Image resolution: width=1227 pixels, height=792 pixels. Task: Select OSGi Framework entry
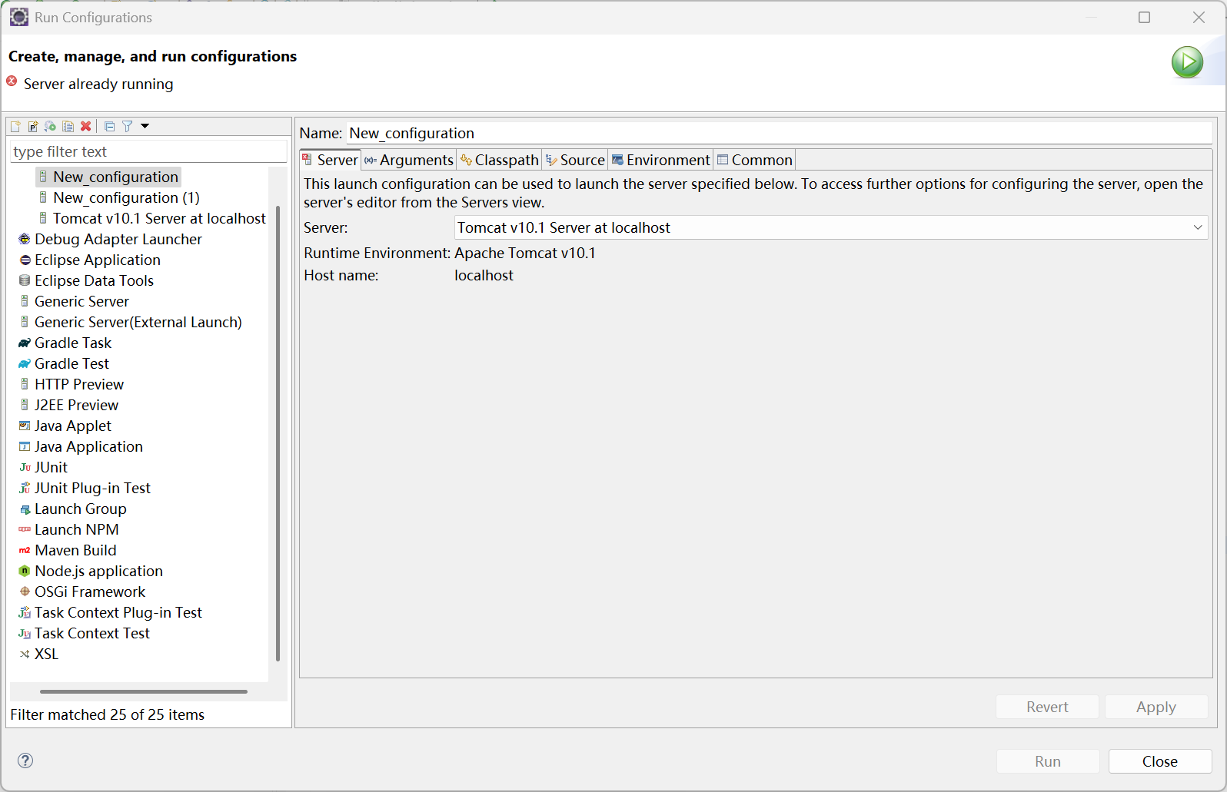coord(81,592)
